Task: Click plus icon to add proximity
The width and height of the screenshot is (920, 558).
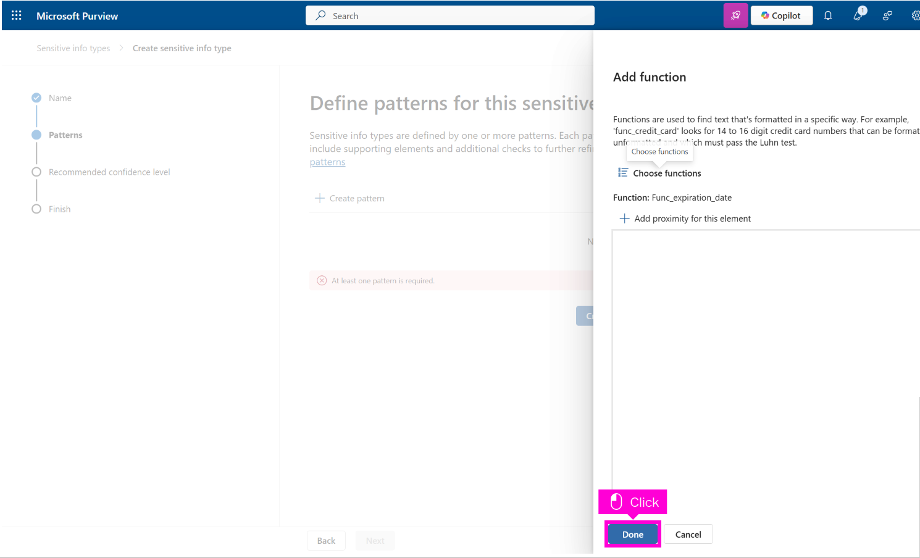Action: [x=624, y=219]
